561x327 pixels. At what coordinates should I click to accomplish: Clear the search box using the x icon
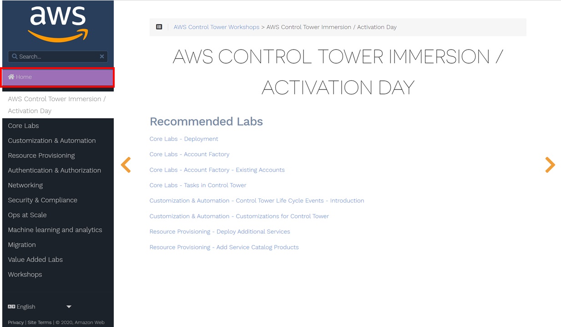coord(102,56)
